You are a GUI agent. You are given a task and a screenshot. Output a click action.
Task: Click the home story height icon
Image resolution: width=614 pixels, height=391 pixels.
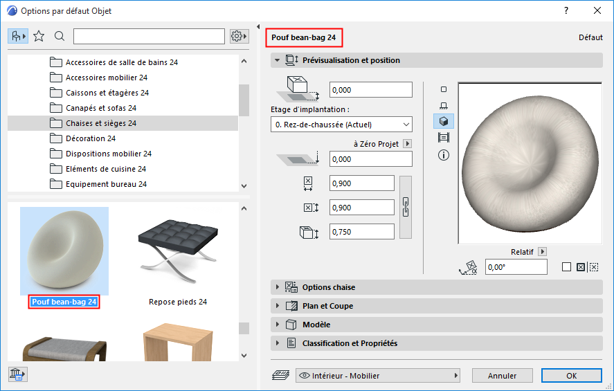tap(298, 89)
